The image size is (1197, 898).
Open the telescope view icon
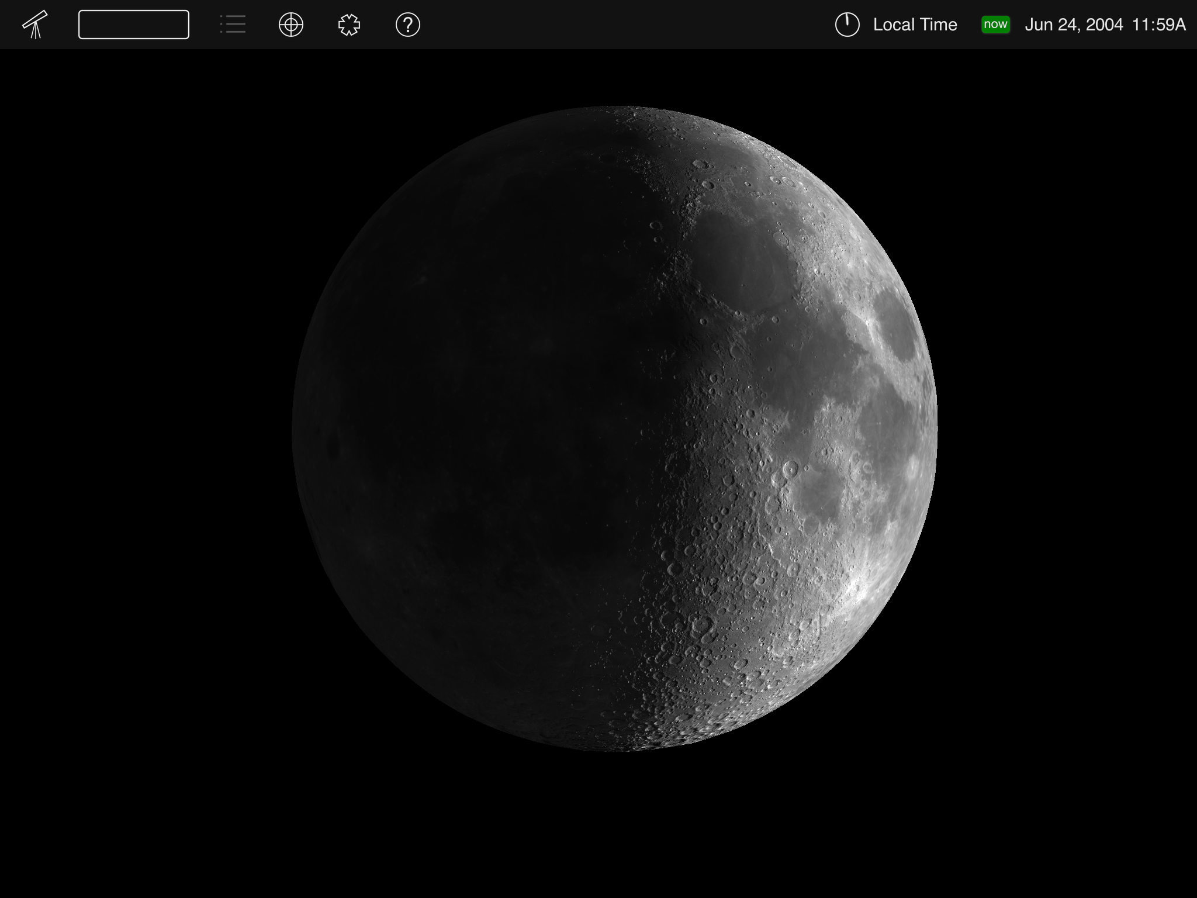(x=35, y=25)
